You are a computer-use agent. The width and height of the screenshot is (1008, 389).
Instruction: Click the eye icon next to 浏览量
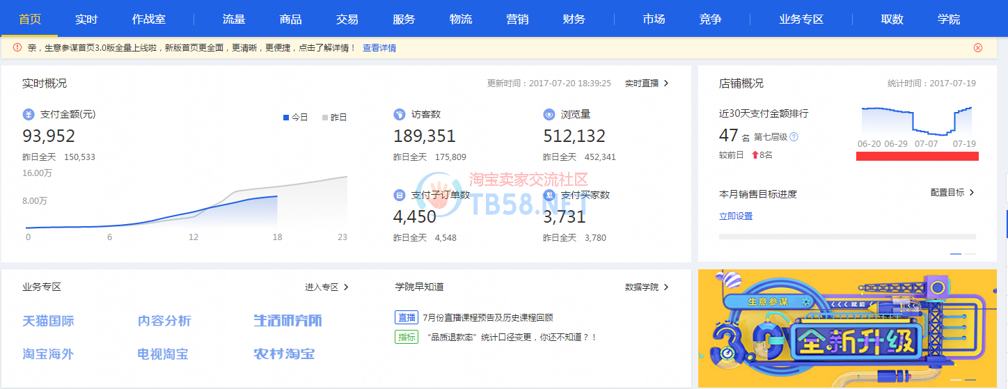tap(549, 114)
